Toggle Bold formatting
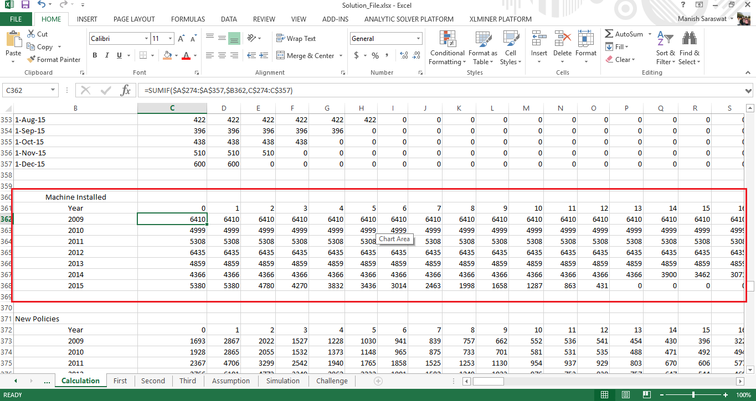This screenshot has width=756, height=401. (95, 55)
